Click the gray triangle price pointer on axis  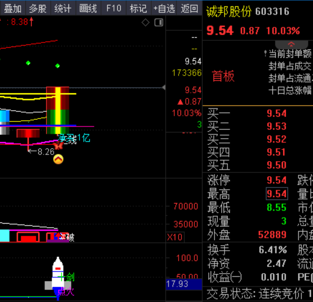point(164,88)
